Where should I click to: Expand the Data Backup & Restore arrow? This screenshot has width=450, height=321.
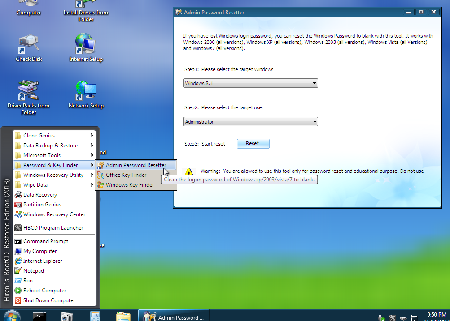pyautogui.click(x=92, y=146)
